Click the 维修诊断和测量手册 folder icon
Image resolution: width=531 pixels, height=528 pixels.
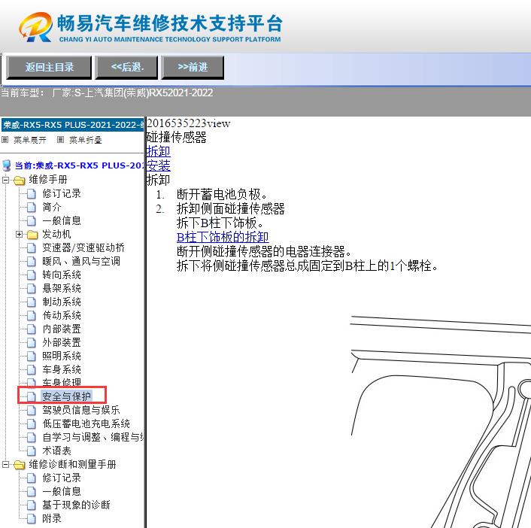(x=20, y=465)
